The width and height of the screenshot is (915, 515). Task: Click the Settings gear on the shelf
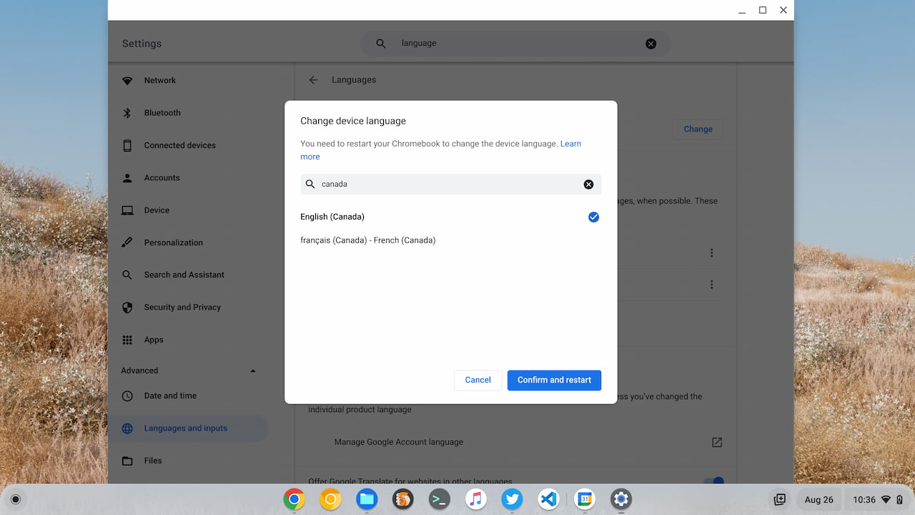tap(621, 499)
